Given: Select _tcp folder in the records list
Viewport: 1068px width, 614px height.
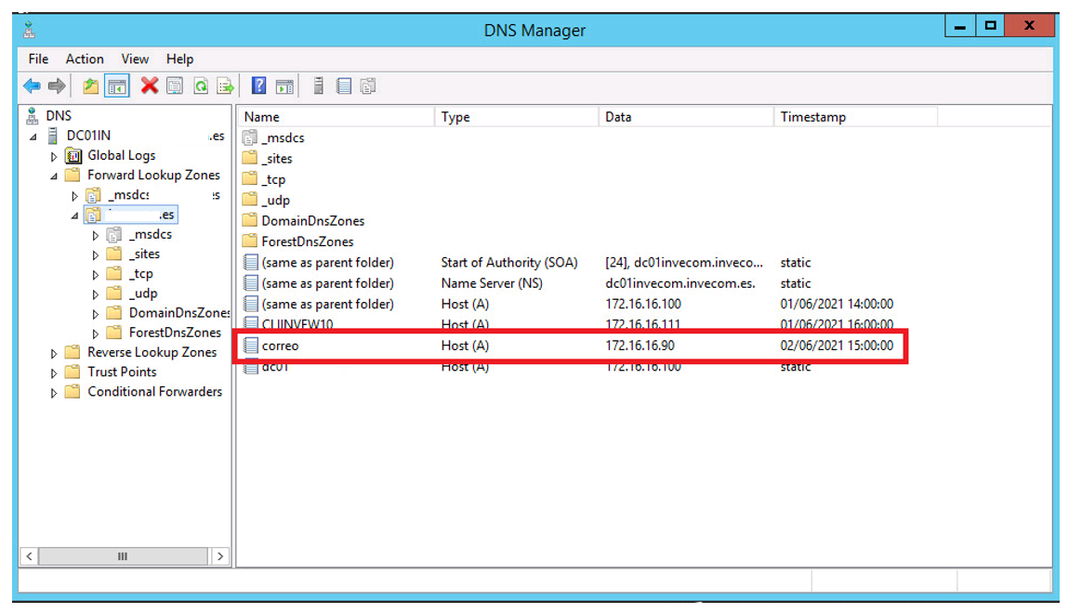Looking at the screenshot, I should (273, 179).
